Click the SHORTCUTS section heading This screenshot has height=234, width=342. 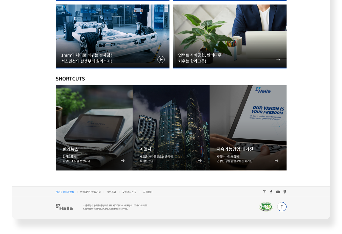(70, 79)
